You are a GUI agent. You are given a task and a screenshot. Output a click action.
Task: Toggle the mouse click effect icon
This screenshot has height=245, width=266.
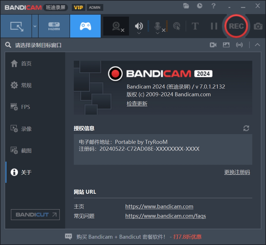coord(176,26)
